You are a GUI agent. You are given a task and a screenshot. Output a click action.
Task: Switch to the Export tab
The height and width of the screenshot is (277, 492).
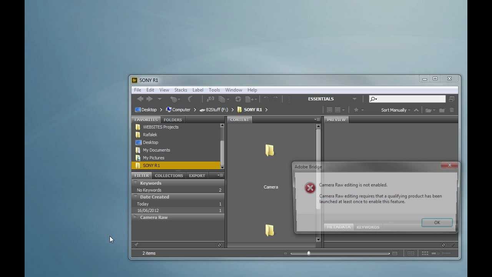[197, 175]
